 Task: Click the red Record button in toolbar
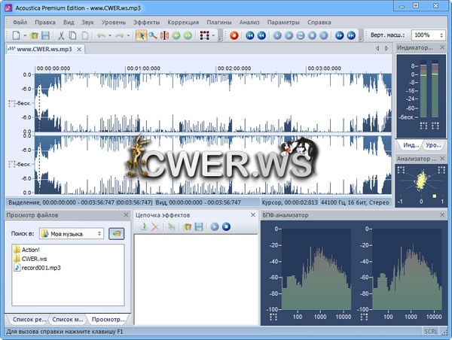(x=234, y=35)
